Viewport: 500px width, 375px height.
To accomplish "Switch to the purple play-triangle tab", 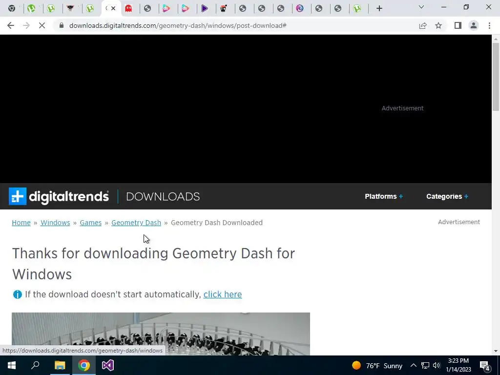I will (x=205, y=8).
